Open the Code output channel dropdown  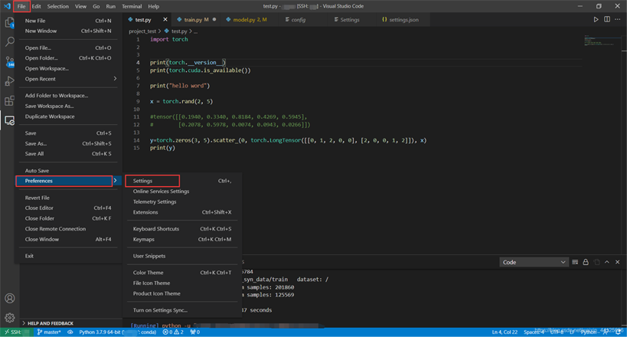[x=534, y=262]
